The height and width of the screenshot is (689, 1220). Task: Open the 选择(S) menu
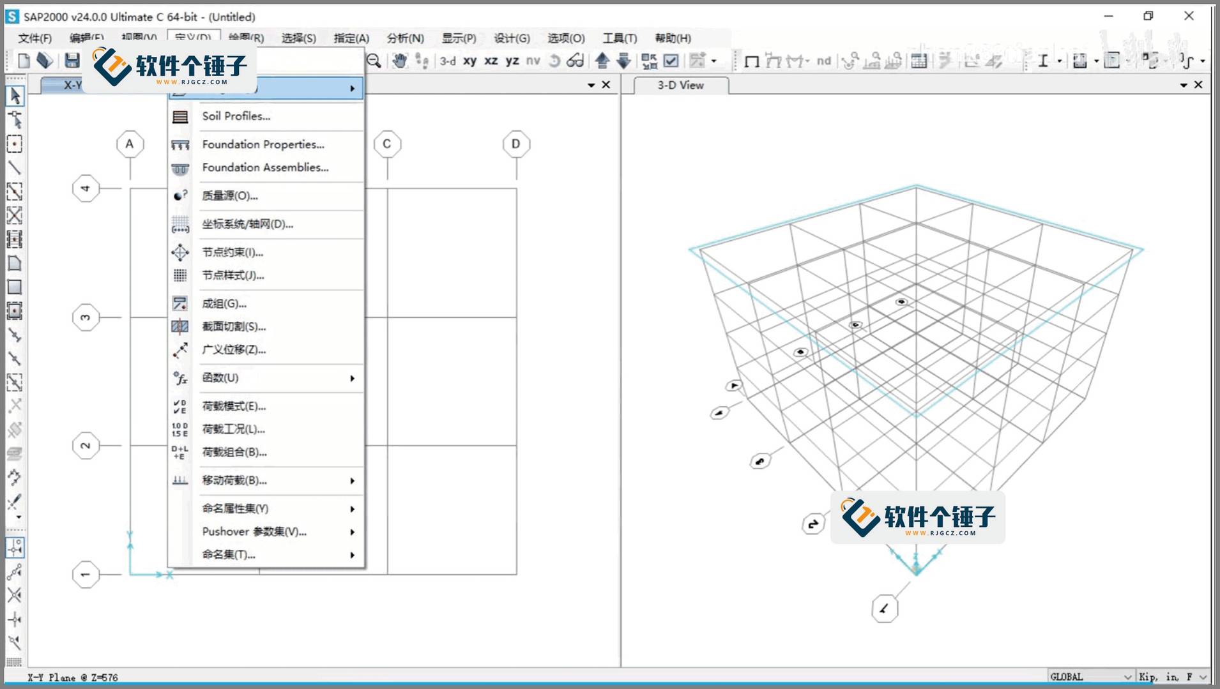298,38
